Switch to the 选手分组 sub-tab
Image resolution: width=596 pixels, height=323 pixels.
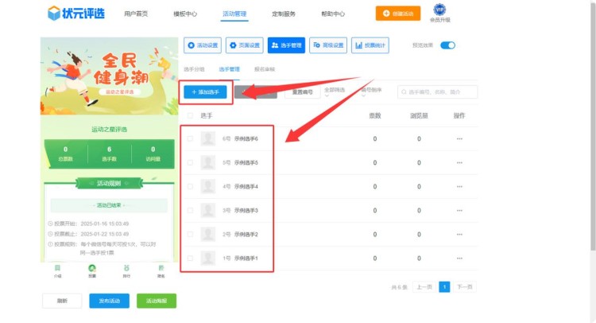pyautogui.click(x=194, y=70)
